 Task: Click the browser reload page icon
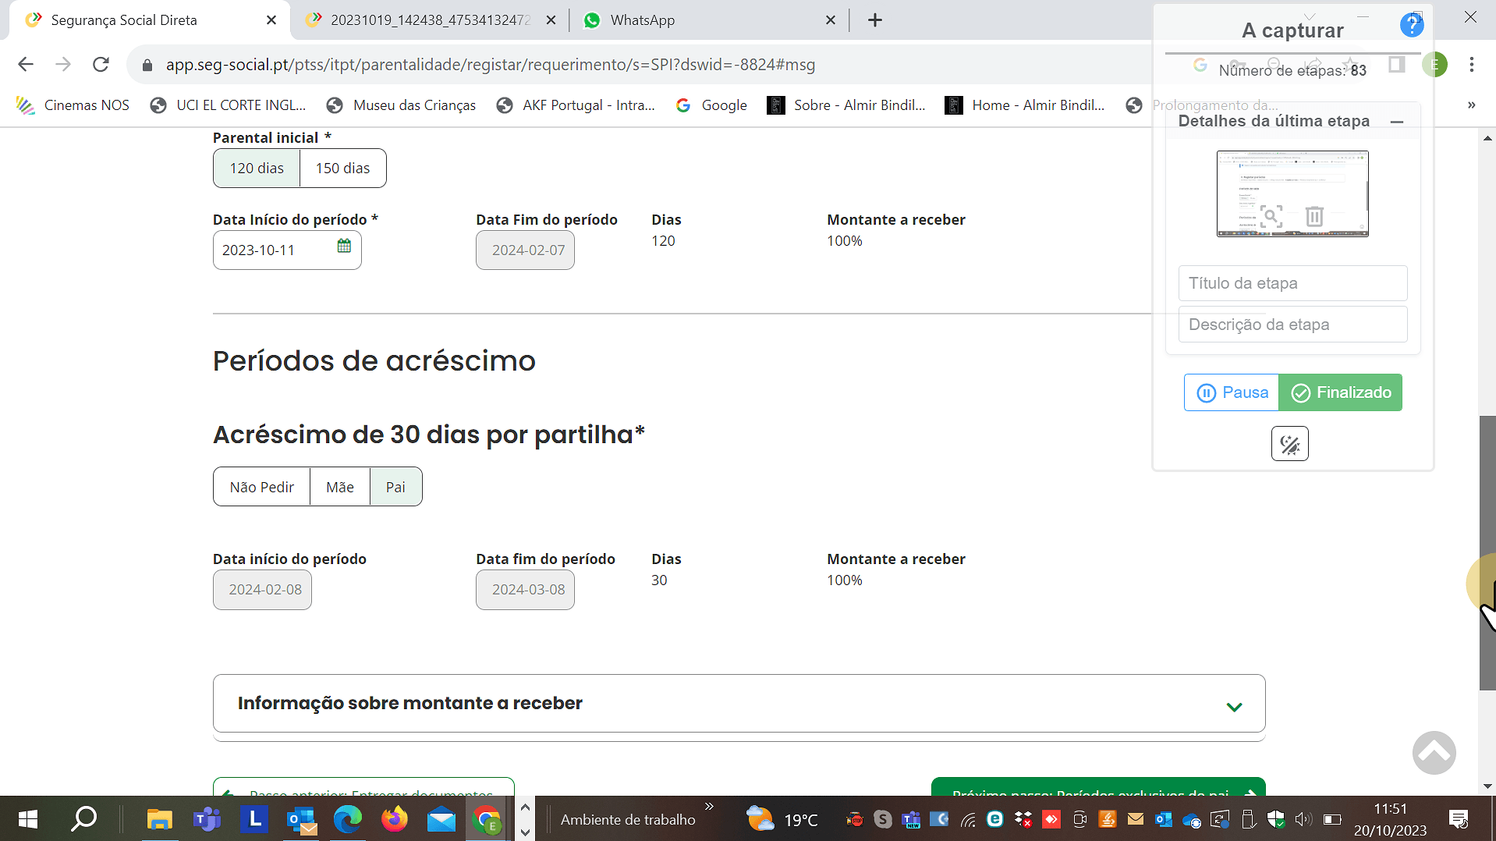click(101, 65)
